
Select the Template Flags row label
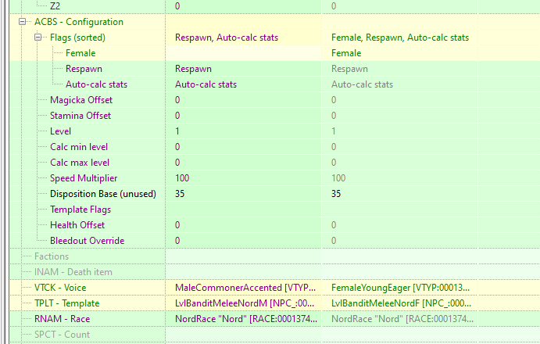tap(80, 210)
